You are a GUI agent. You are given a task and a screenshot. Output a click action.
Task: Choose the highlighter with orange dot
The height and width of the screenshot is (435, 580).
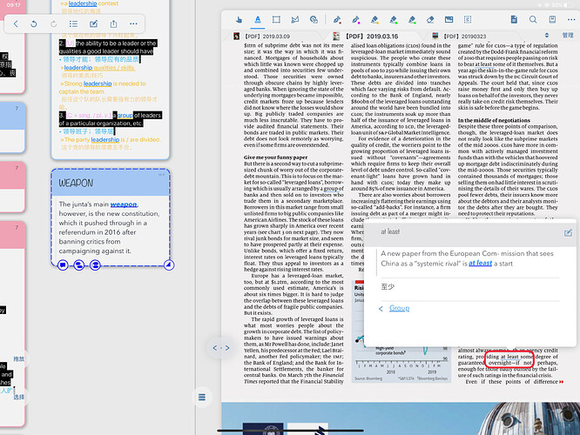coord(374,20)
